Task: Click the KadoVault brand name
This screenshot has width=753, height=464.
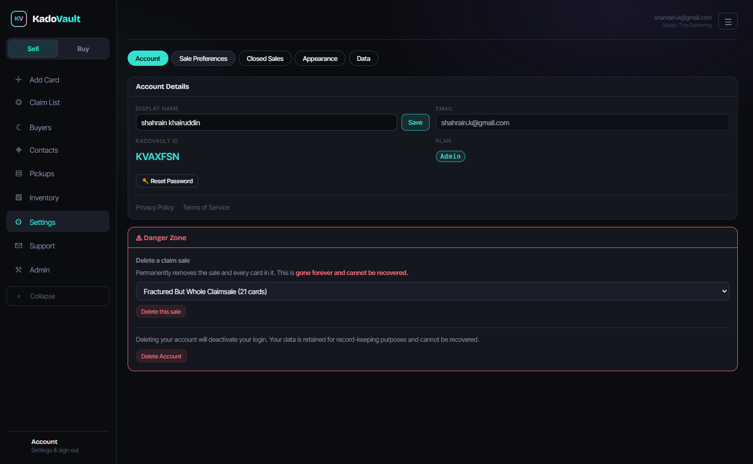Action: [56, 19]
